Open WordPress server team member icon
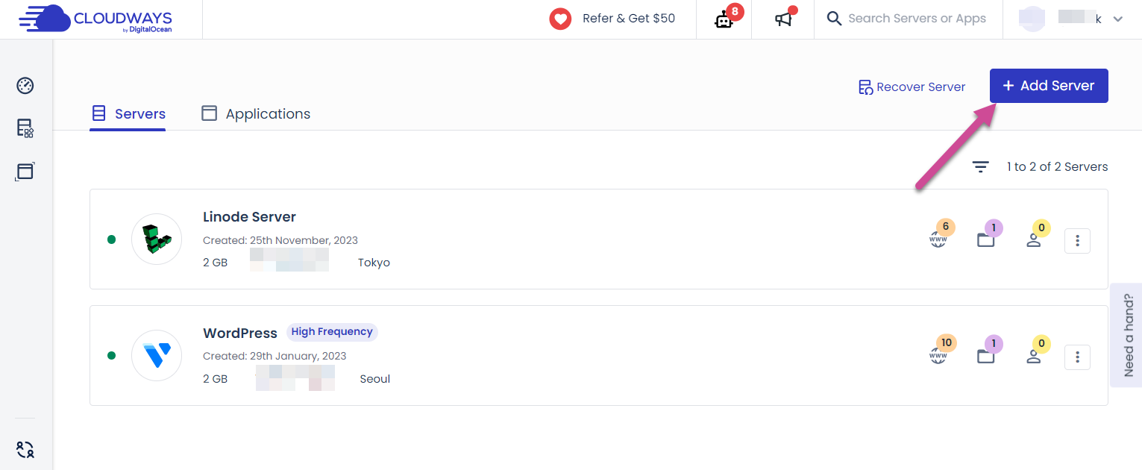Screen dimensions: 1142x470 click(1034, 357)
